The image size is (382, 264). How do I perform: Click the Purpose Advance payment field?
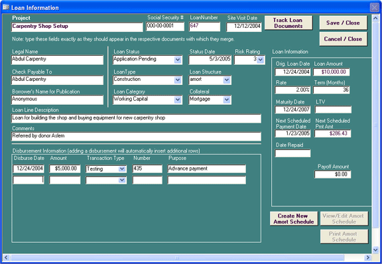[207, 168]
